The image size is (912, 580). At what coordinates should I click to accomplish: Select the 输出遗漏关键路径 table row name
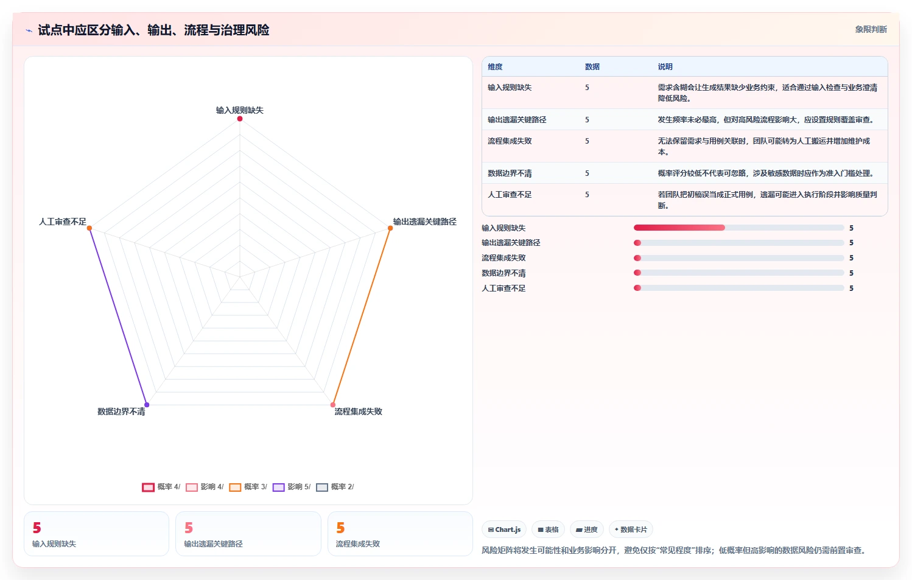[x=517, y=120]
